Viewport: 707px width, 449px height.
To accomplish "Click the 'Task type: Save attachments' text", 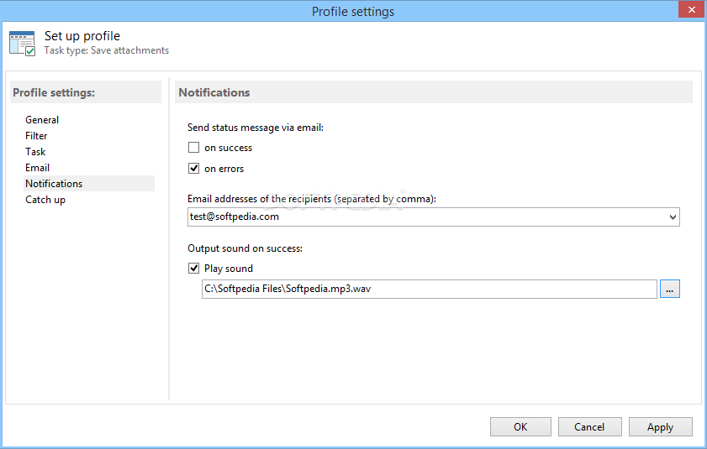I will click(107, 50).
